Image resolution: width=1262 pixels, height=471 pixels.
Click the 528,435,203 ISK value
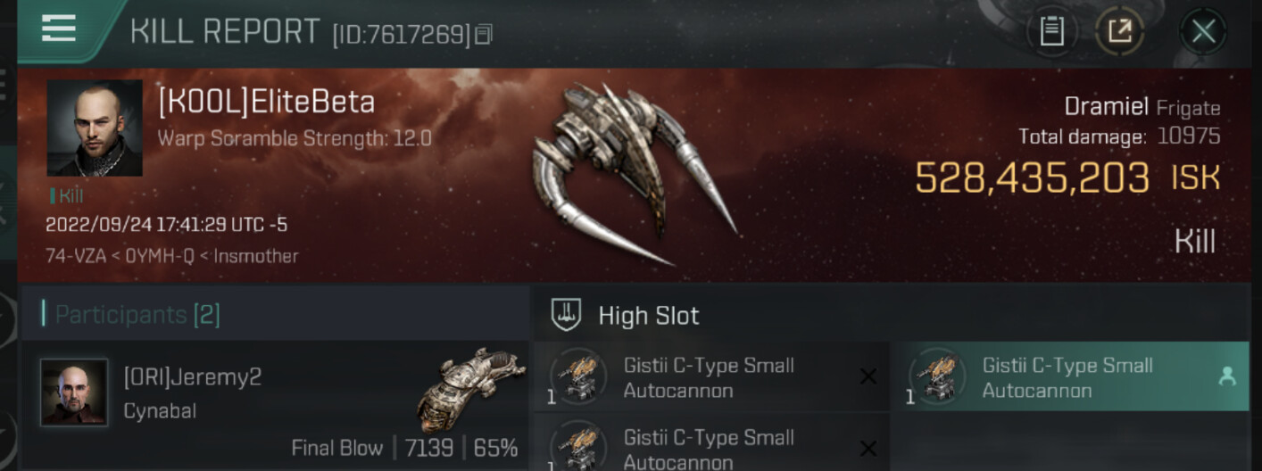pyautogui.click(x=1067, y=178)
